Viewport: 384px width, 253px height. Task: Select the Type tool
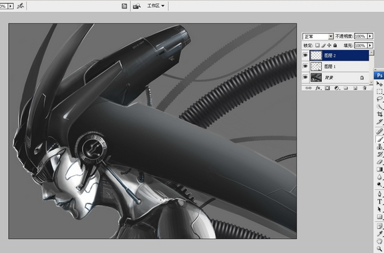coord(379,202)
